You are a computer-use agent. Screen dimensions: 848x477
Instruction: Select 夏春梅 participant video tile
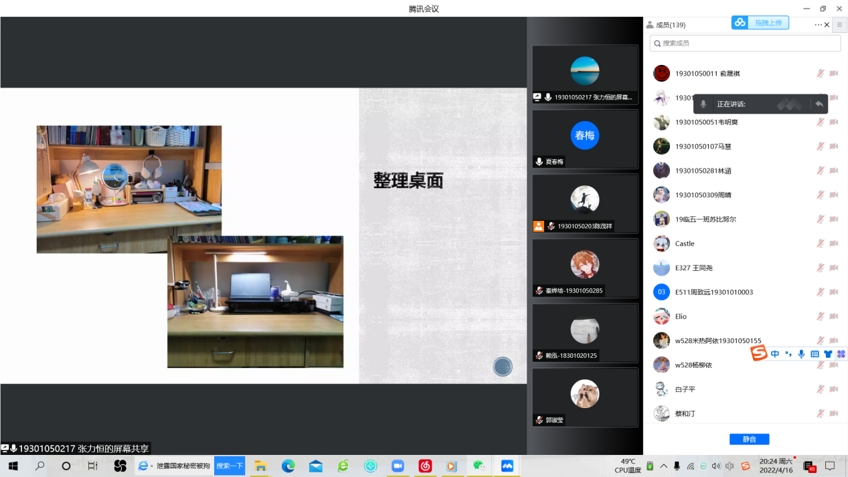pyautogui.click(x=585, y=139)
